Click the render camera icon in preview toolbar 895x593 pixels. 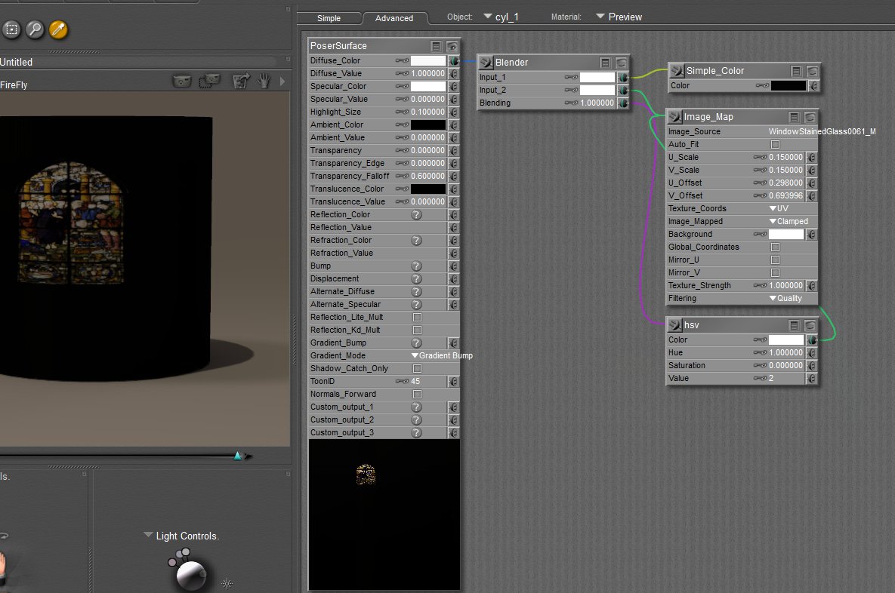pos(181,81)
